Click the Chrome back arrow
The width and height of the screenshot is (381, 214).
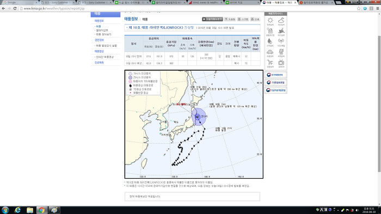click(3, 8)
